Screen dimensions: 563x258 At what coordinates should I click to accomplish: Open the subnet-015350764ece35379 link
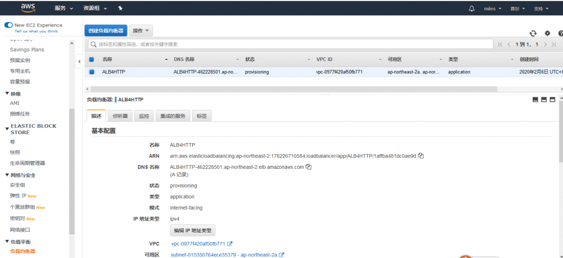tap(224, 255)
